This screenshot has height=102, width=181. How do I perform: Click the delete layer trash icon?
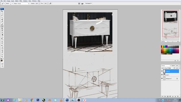click(178, 96)
